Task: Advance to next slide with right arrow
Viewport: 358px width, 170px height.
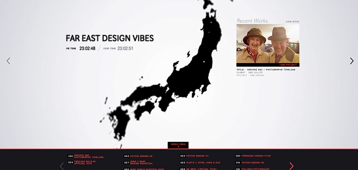Action: click(351, 61)
